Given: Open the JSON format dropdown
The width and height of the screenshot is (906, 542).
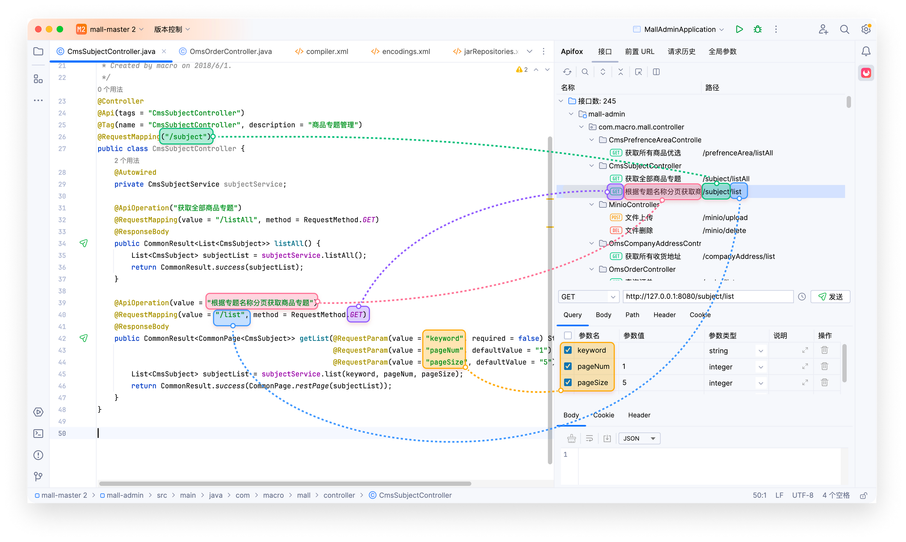Looking at the screenshot, I should coord(639,438).
